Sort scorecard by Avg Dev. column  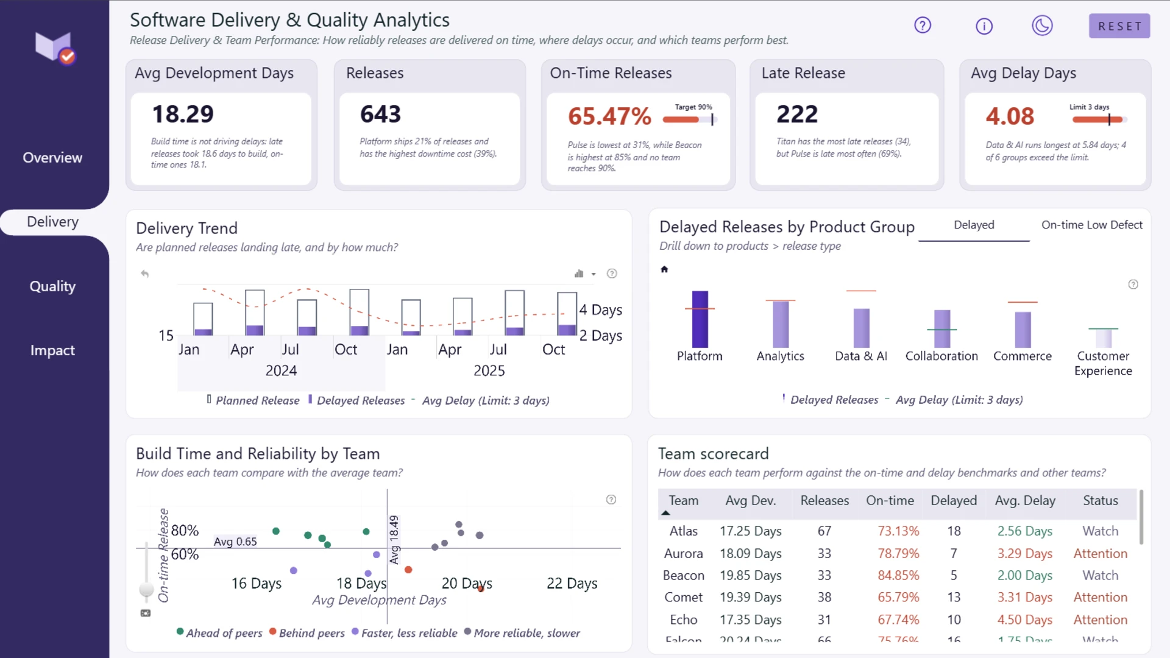coord(750,501)
